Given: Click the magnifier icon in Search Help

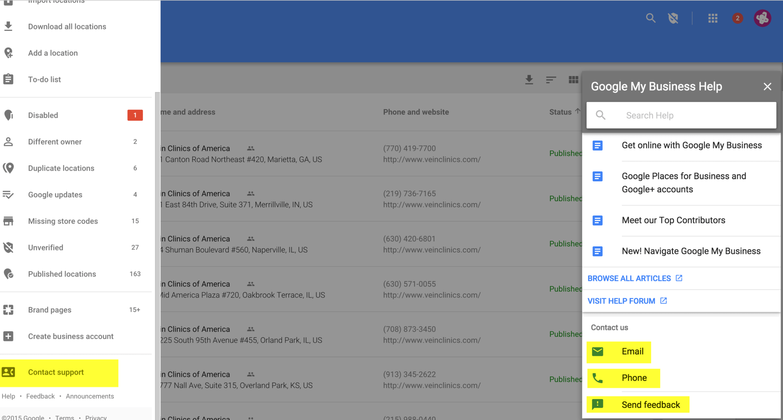Looking at the screenshot, I should pyautogui.click(x=601, y=115).
